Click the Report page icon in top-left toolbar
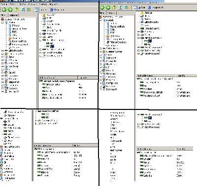The height and width of the screenshot is (186, 197). tap(37, 10)
